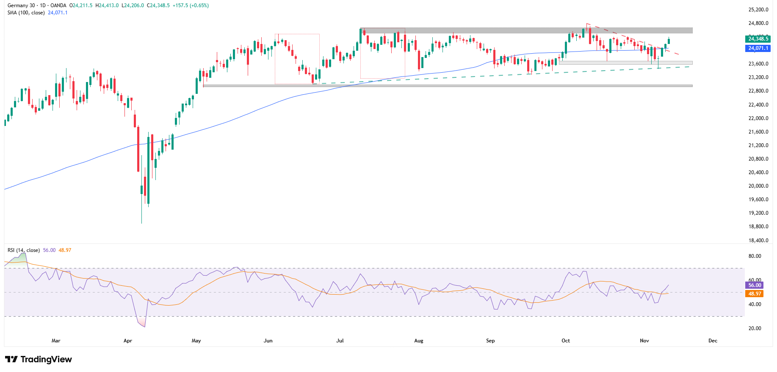777x372 pixels.
Task: Select the red dotted rectangle in July
Action: [x=361, y=55]
